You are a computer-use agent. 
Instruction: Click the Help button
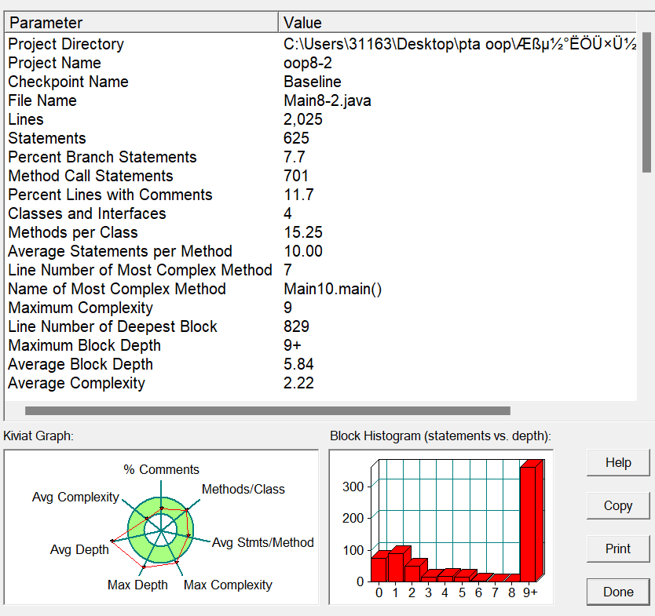[x=618, y=463]
